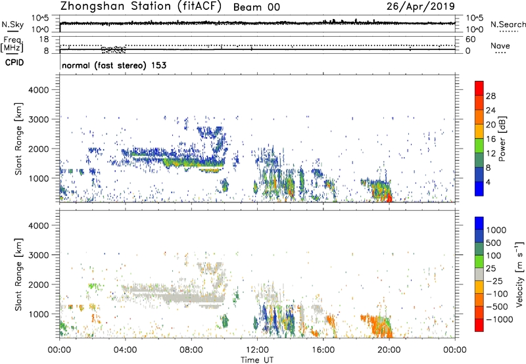
Task: Click the scattered frequency dots before 04:00
Action: [113, 50]
